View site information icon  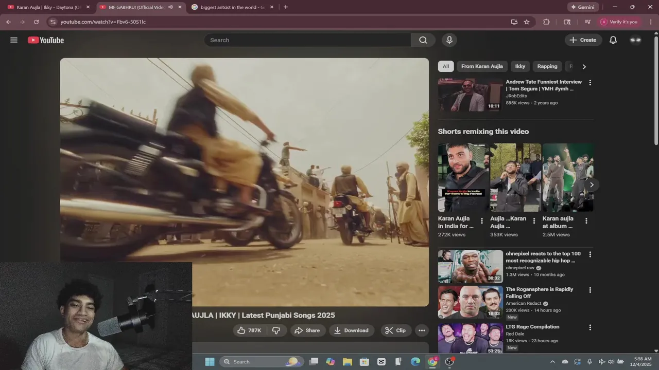52,22
